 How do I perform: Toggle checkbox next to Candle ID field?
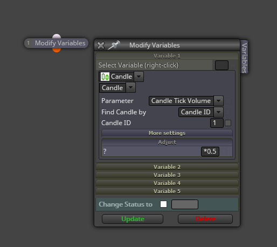(x=228, y=123)
